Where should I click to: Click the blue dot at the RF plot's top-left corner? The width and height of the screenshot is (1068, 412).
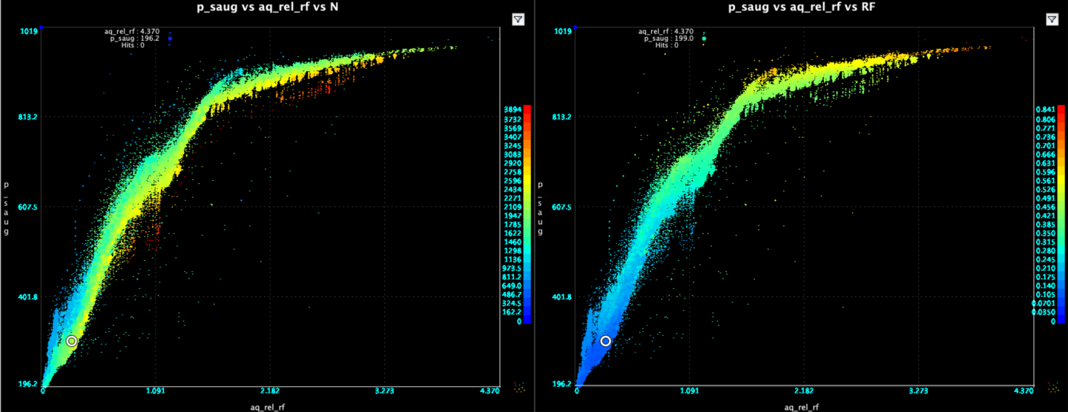[x=576, y=27]
